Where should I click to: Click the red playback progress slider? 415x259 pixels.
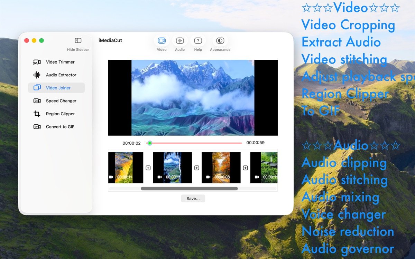[x=195, y=143]
